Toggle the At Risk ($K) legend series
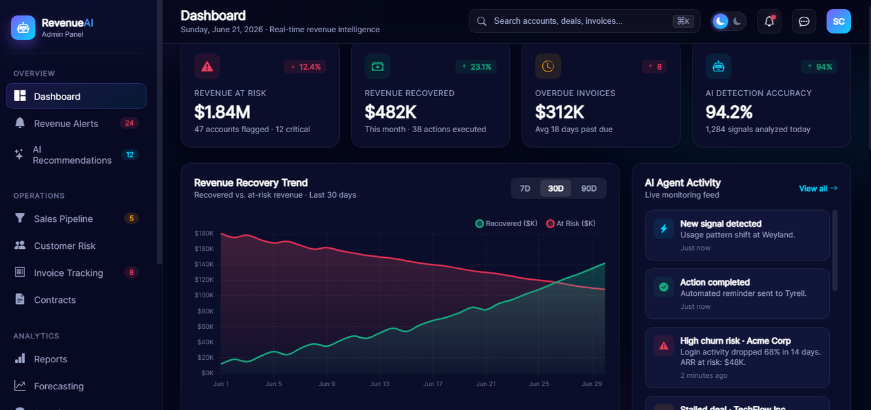Image resolution: width=871 pixels, height=410 pixels. point(571,224)
